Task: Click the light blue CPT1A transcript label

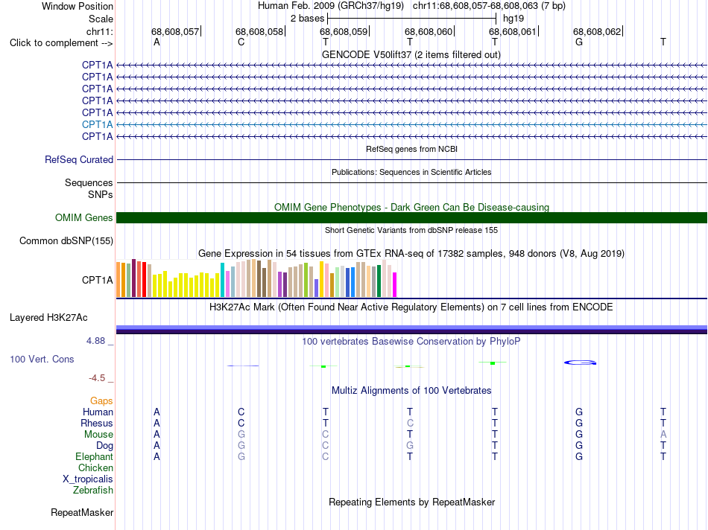Action: [x=97, y=124]
